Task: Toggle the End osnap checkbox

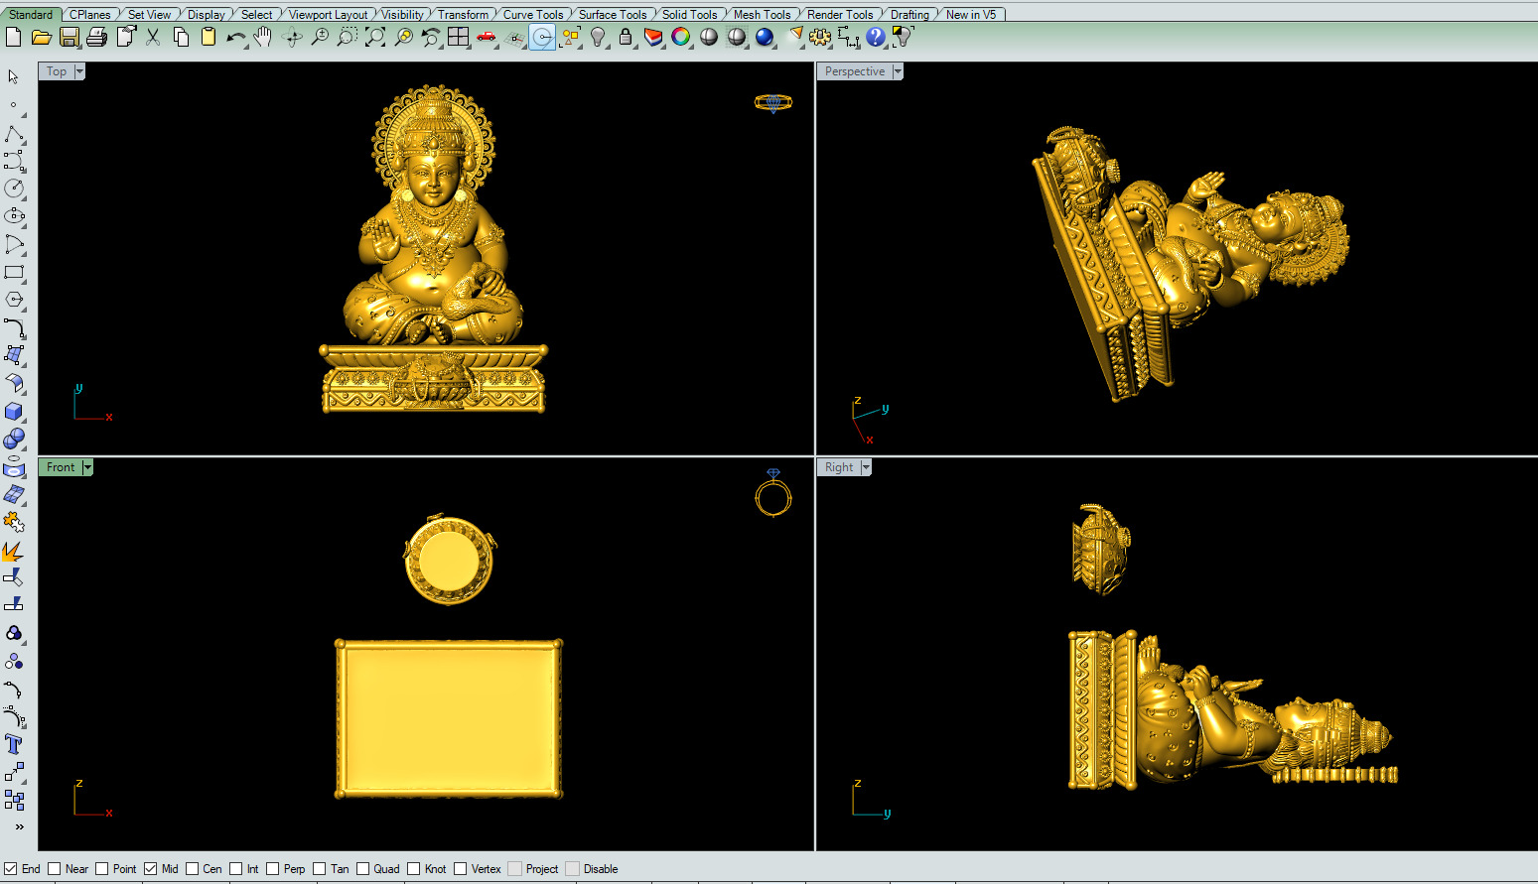Action: tap(11, 869)
